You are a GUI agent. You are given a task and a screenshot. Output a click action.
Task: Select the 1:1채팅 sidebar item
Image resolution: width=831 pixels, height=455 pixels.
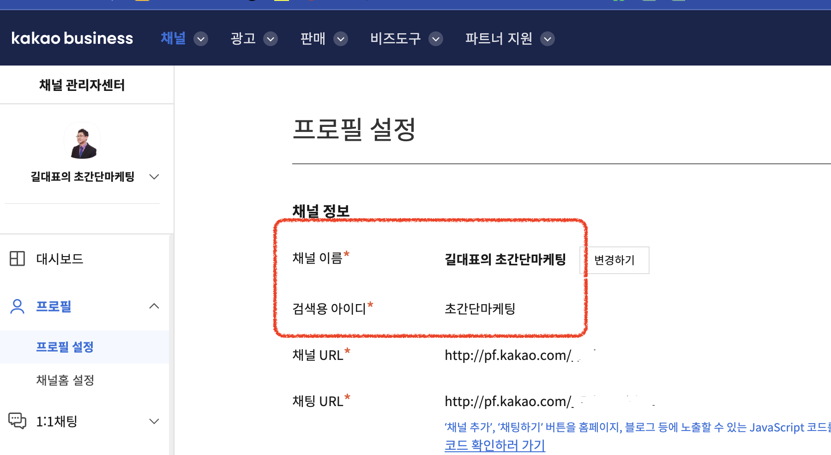pos(57,421)
